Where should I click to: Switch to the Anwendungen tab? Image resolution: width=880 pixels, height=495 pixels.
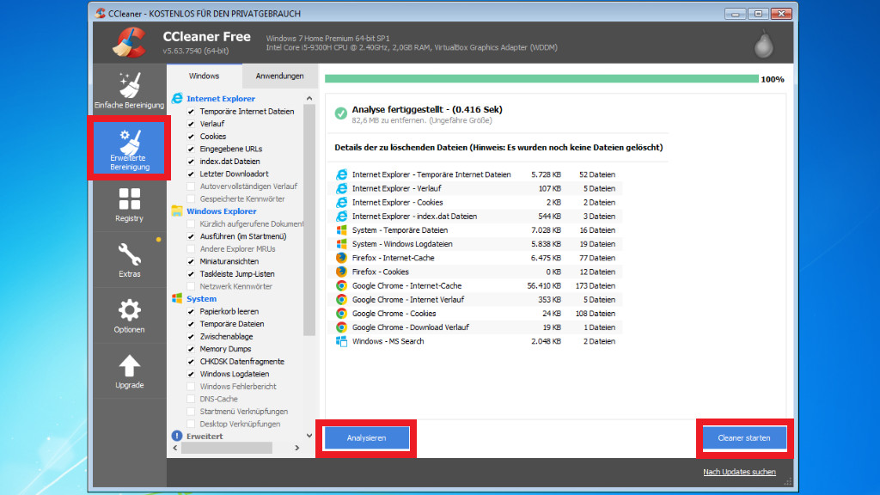(279, 76)
